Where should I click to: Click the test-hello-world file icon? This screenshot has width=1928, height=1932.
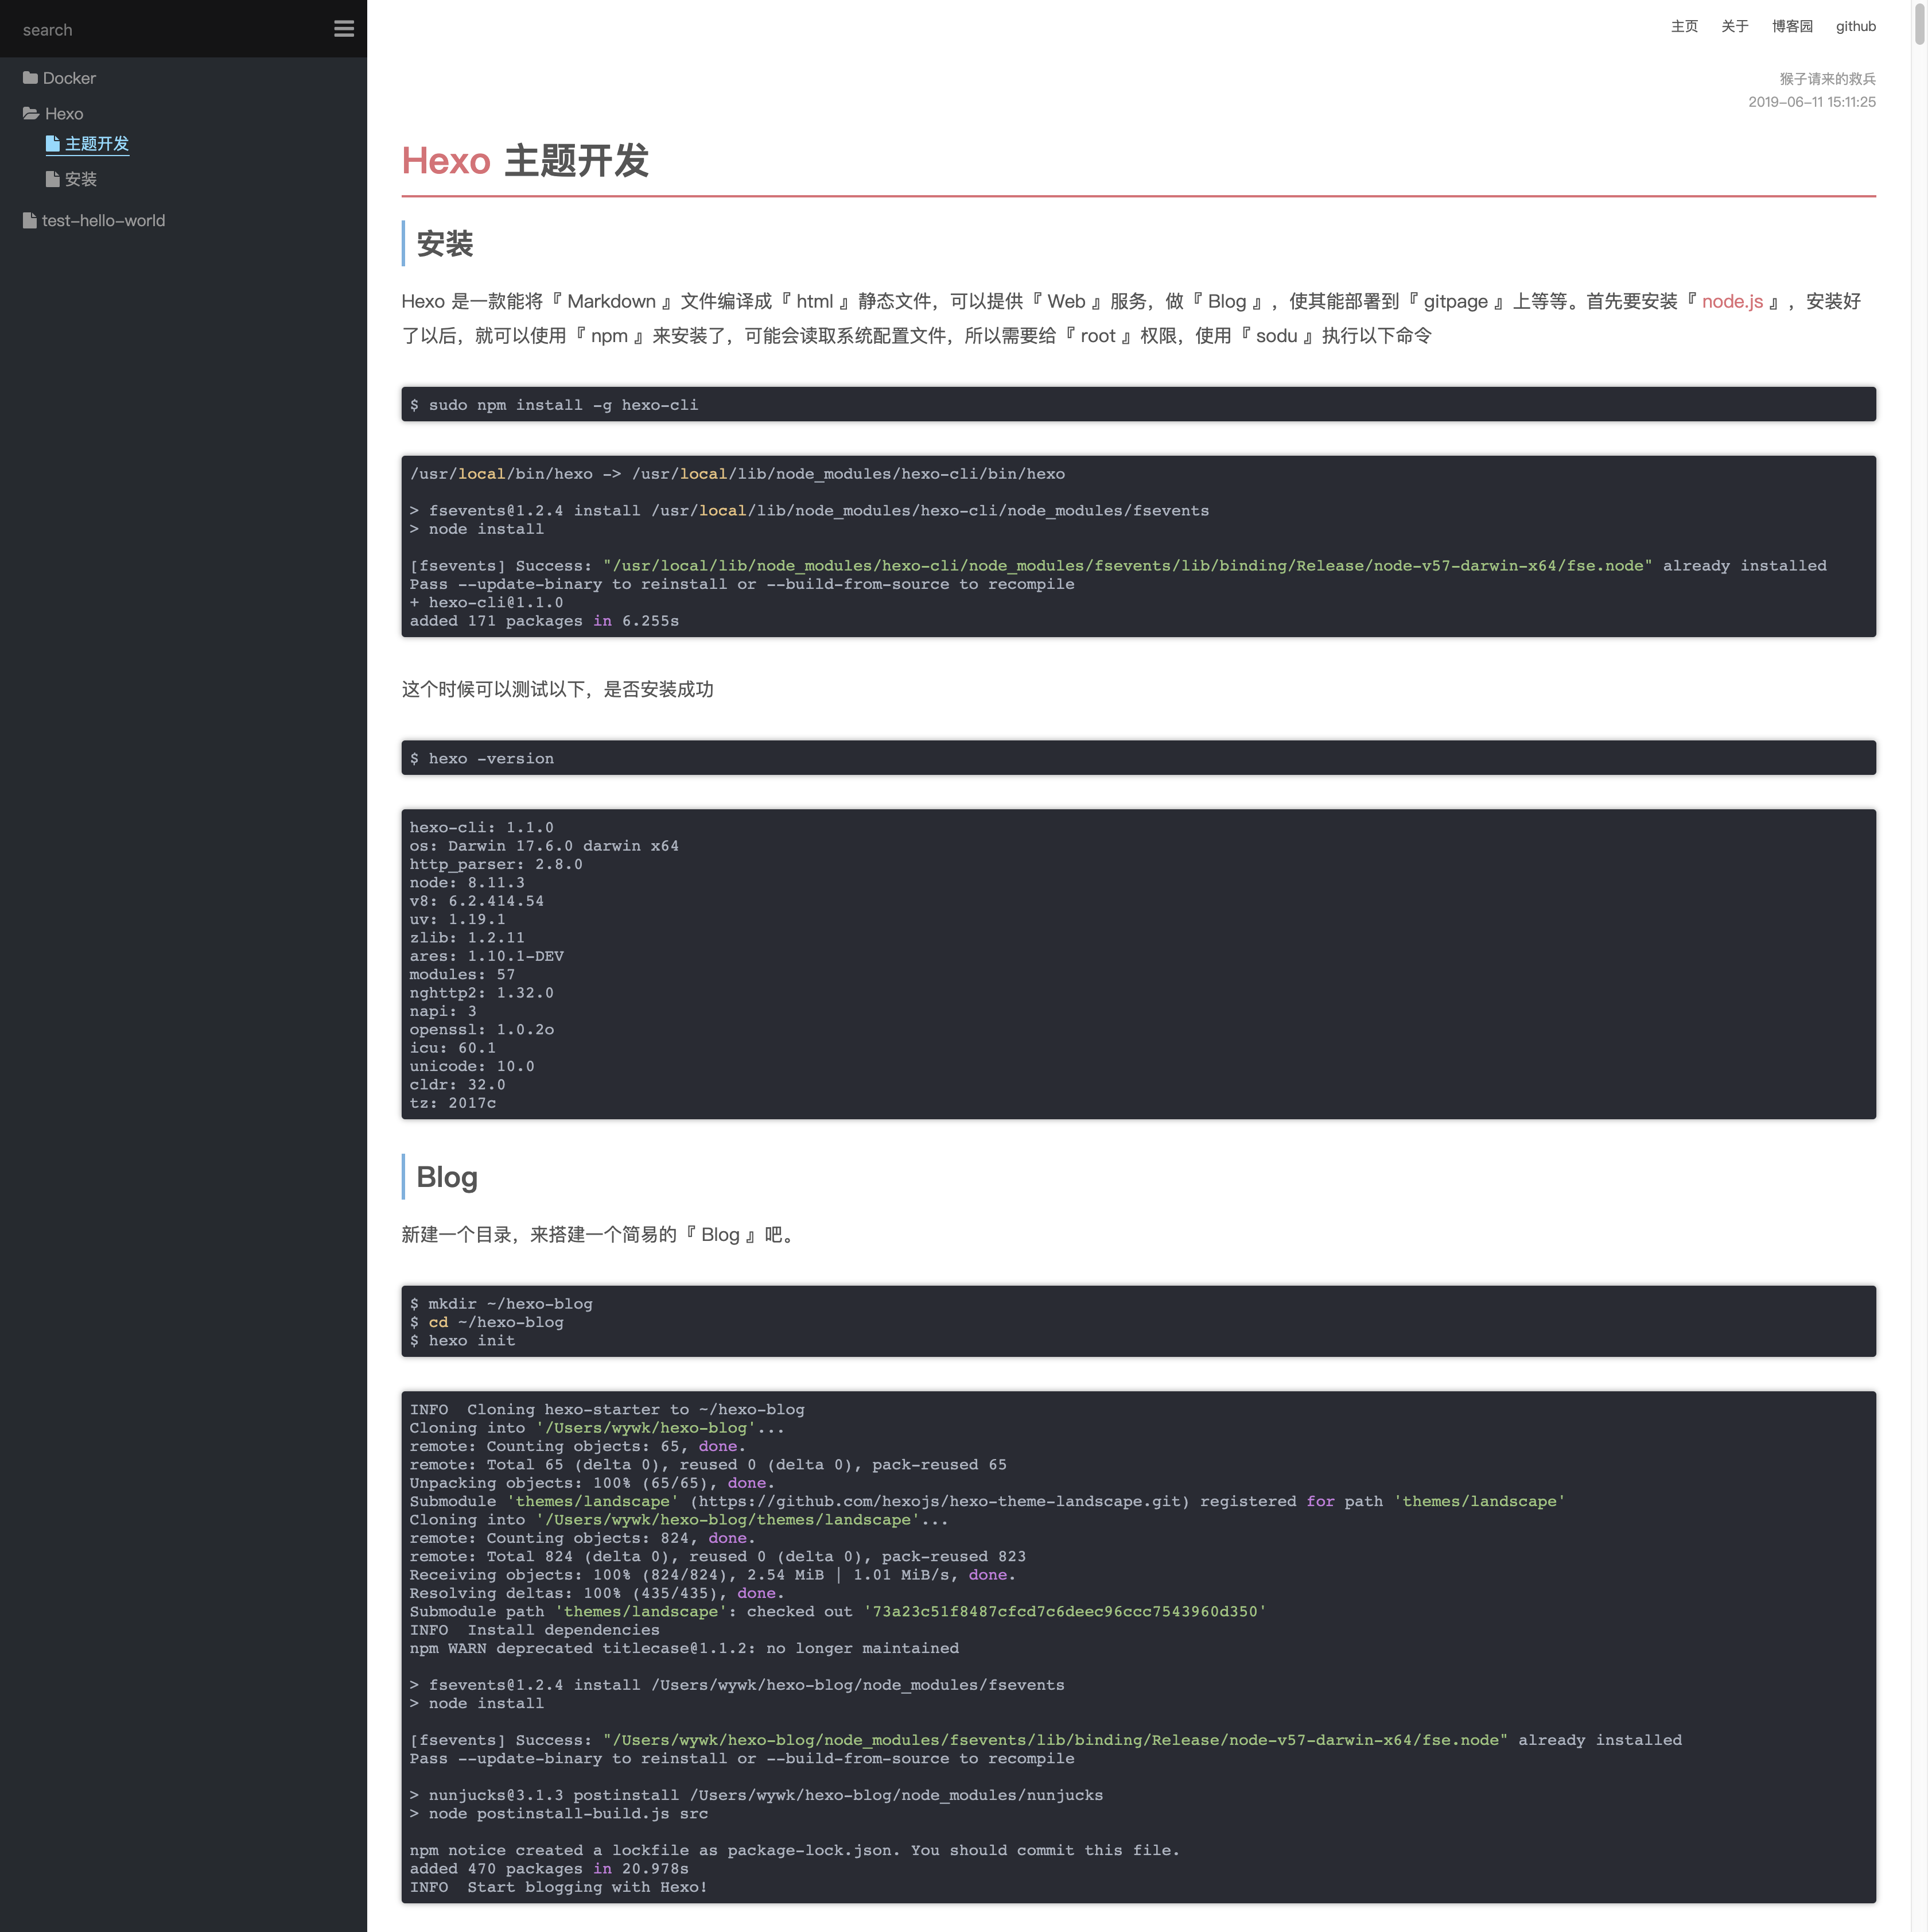pos(30,221)
